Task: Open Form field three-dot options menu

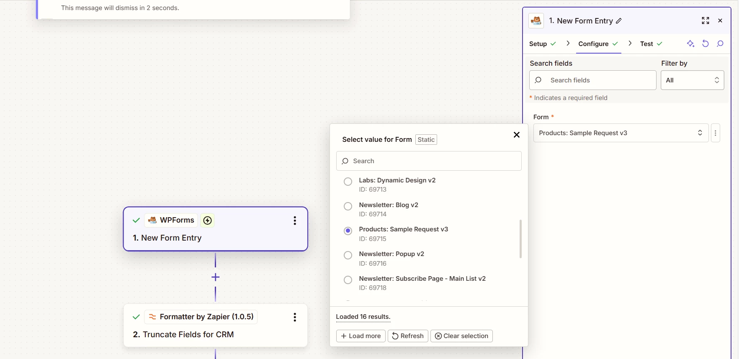Action: pyautogui.click(x=715, y=133)
